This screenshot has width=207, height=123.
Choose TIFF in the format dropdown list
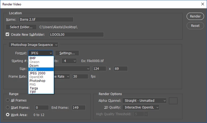tap(41, 92)
